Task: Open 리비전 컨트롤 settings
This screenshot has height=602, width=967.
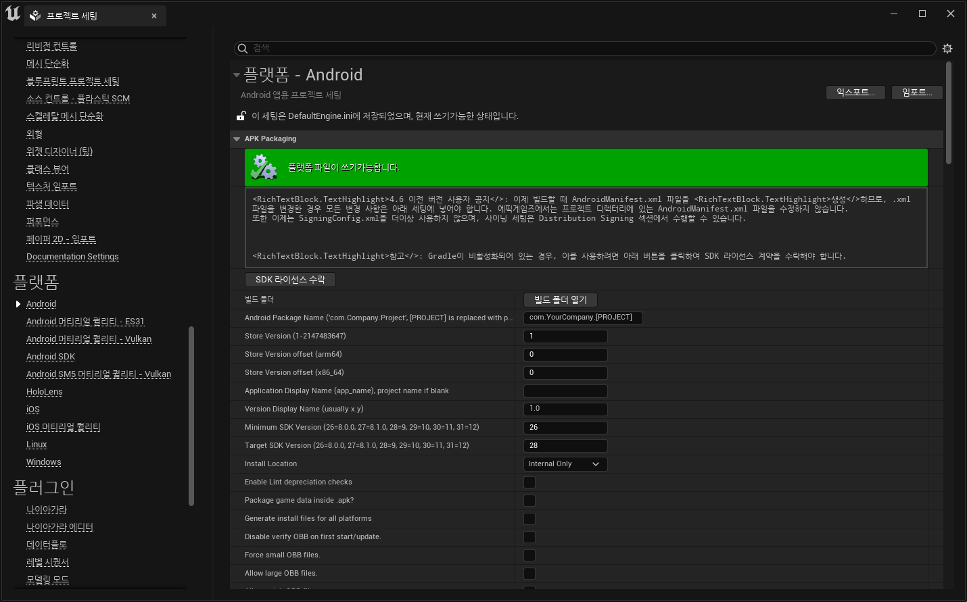Action: click(51, 46)
